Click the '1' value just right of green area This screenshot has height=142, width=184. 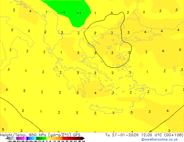click(x=95, y=13)
